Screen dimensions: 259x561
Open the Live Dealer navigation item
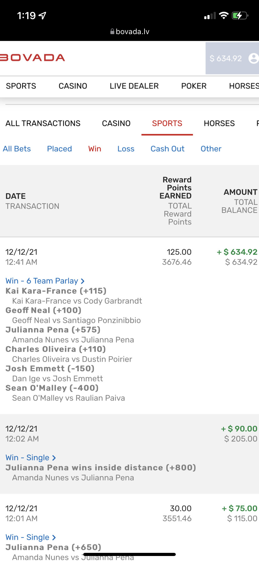pos(134,86)
